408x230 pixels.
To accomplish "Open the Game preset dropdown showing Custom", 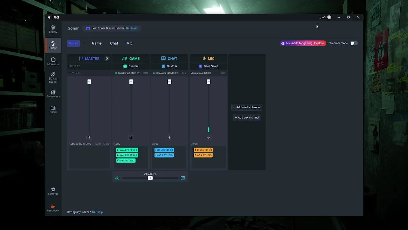I will click(131, 66).
